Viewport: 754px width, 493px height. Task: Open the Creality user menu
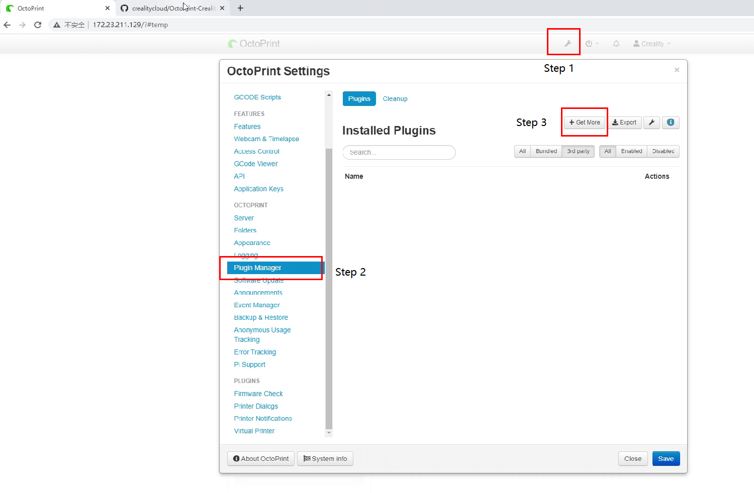click(652, 44)
